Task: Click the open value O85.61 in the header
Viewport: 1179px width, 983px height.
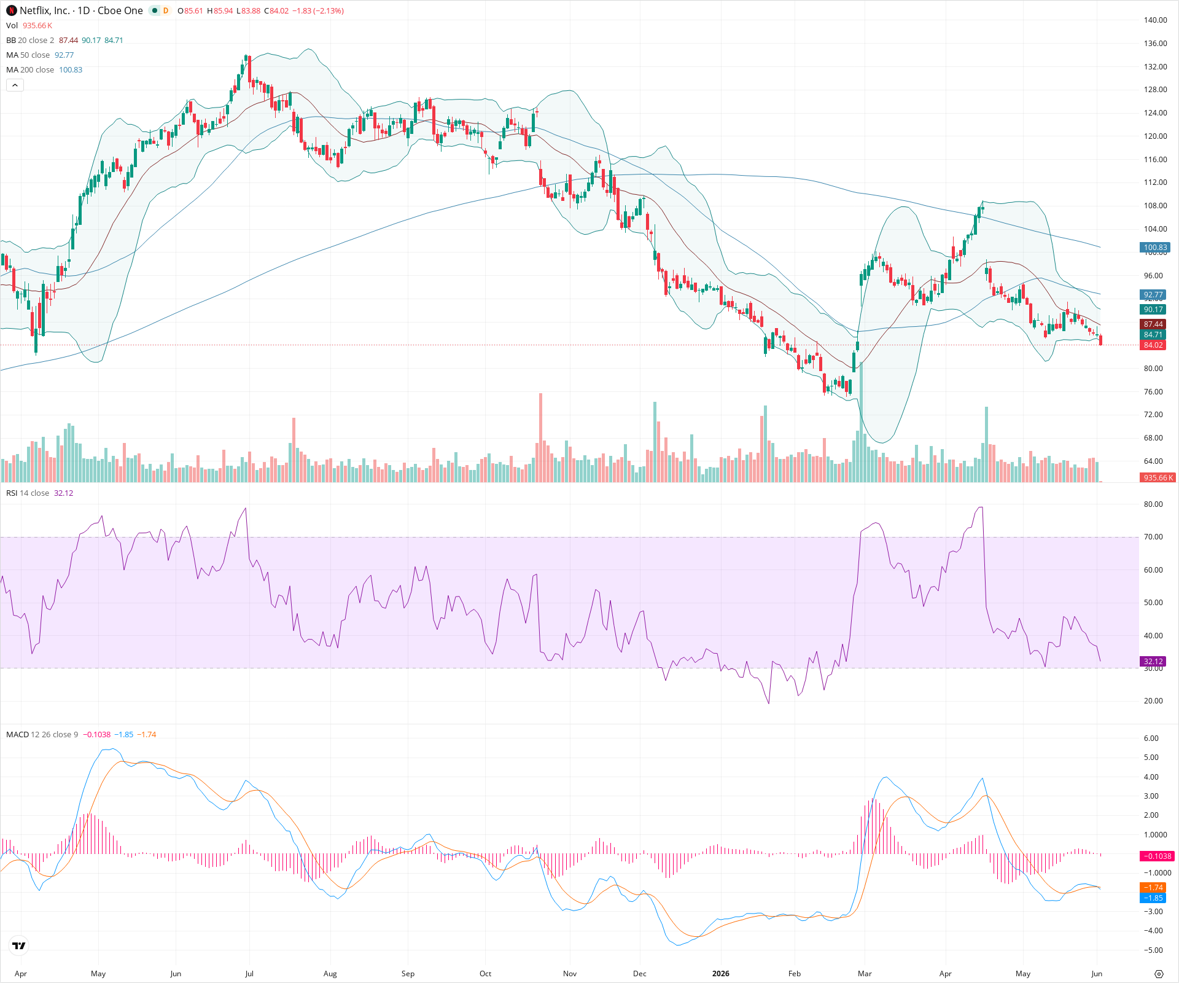Action: 190,11
